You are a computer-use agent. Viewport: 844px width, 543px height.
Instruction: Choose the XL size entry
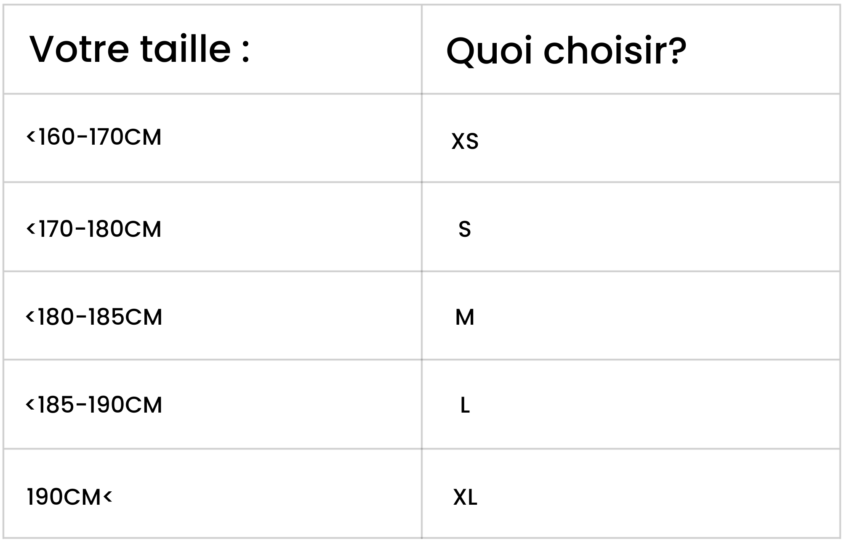(x=465, y=497)
